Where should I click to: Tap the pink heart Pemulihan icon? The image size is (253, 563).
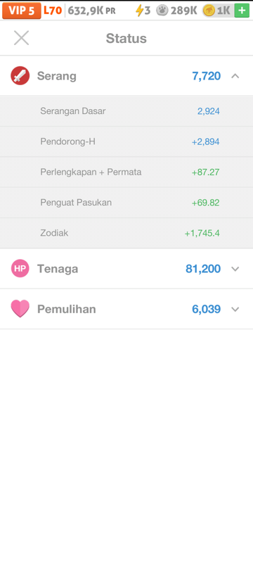coord(20,309)
